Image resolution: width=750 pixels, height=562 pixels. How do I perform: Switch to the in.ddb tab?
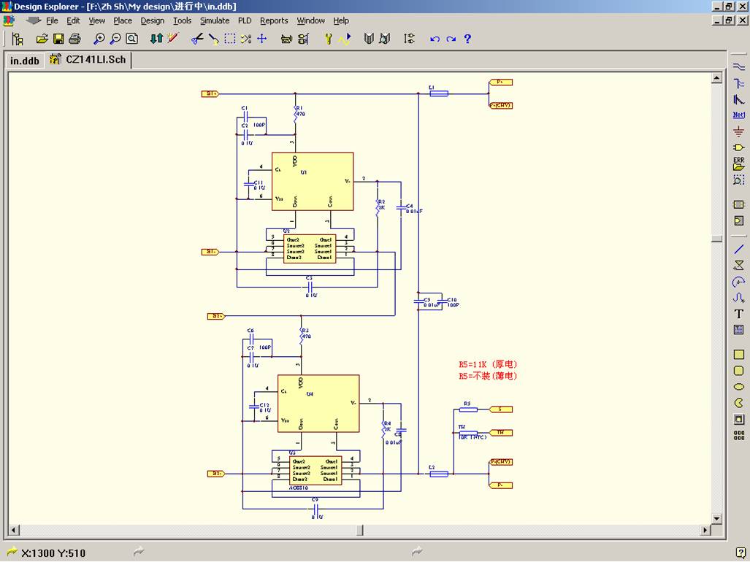click(25, 61)
